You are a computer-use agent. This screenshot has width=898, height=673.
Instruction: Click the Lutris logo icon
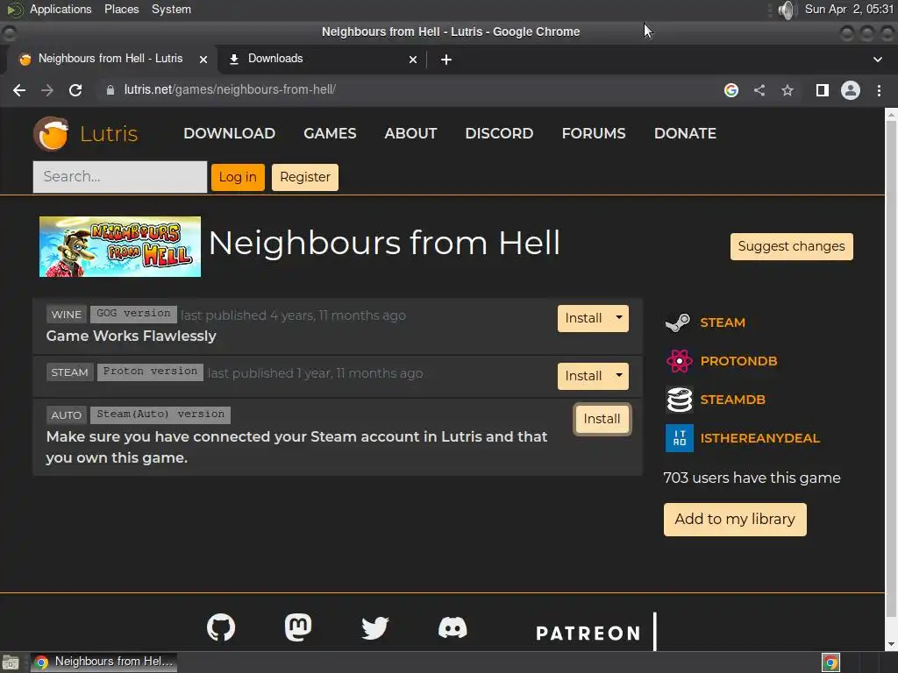coord(52,133)
